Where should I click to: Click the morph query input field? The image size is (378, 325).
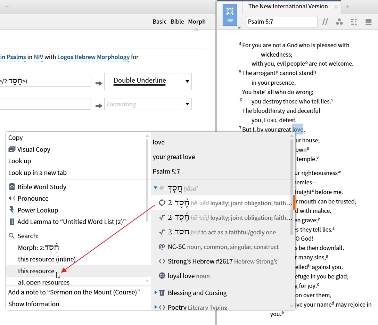pos(46,82)
